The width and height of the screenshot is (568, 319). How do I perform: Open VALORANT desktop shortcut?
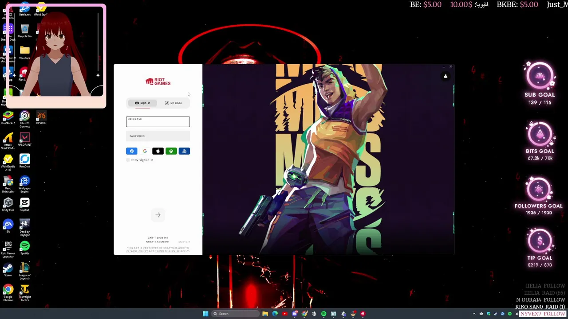pyautogui.click(x=24, y=140)
